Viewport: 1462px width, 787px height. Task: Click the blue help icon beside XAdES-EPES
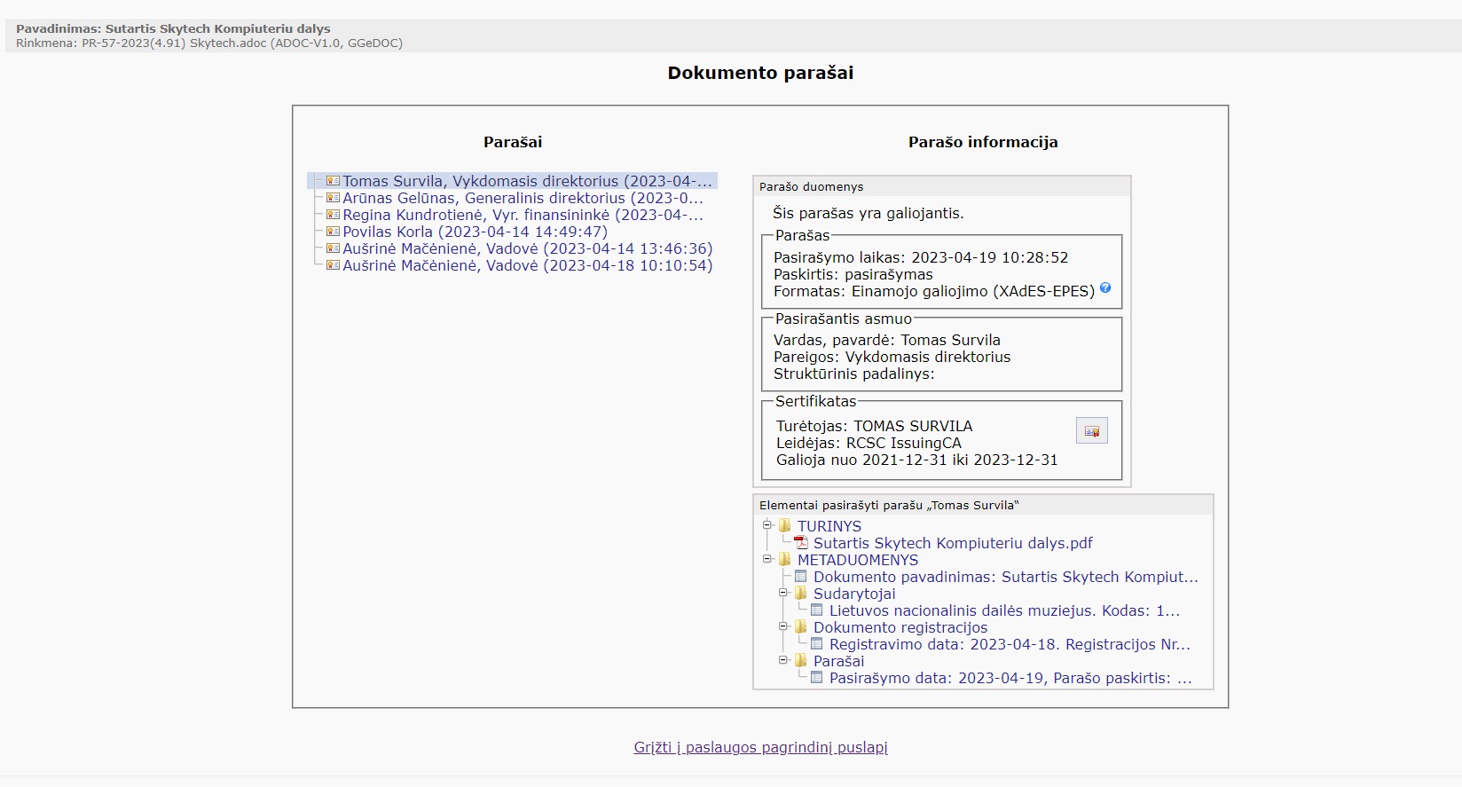pyautogui.click(x=1104, y=287)
